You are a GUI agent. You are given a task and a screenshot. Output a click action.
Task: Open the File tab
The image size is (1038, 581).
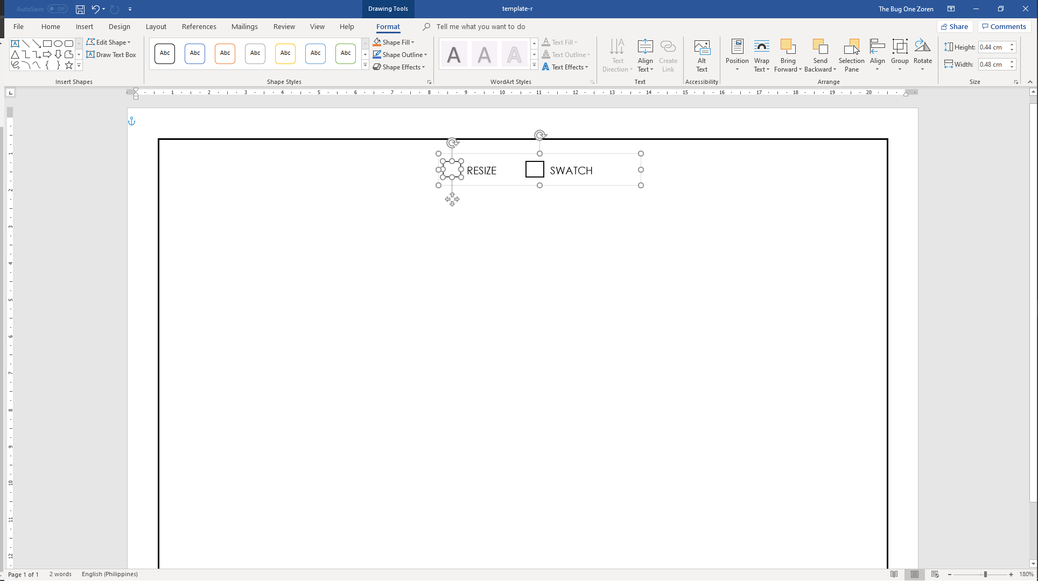(18, 26)
